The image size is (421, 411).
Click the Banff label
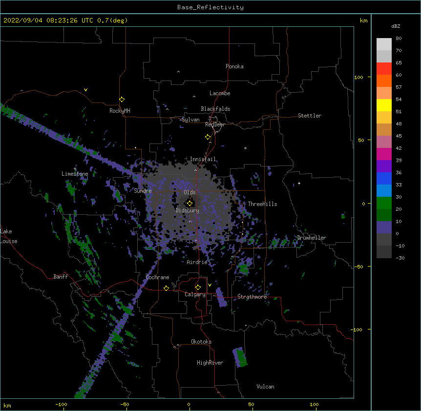point(61,277)
